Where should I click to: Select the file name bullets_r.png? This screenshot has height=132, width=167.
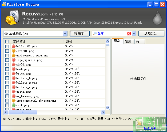(x=27, y=87)
